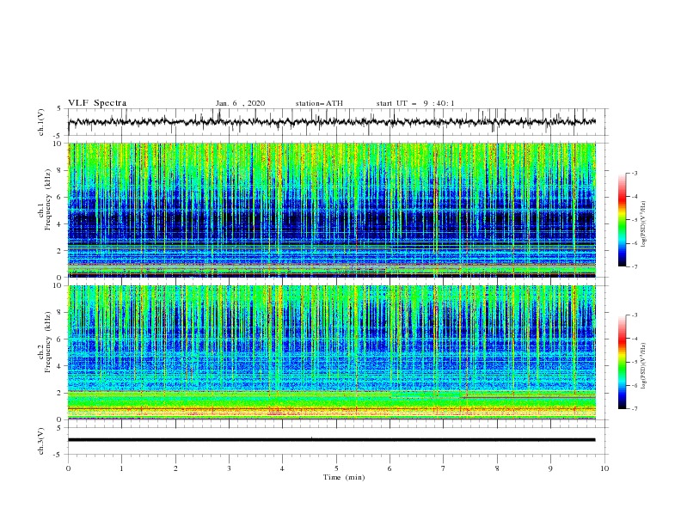
Task: Click the "10" time axis tick label
Action: tap(604, 468)
